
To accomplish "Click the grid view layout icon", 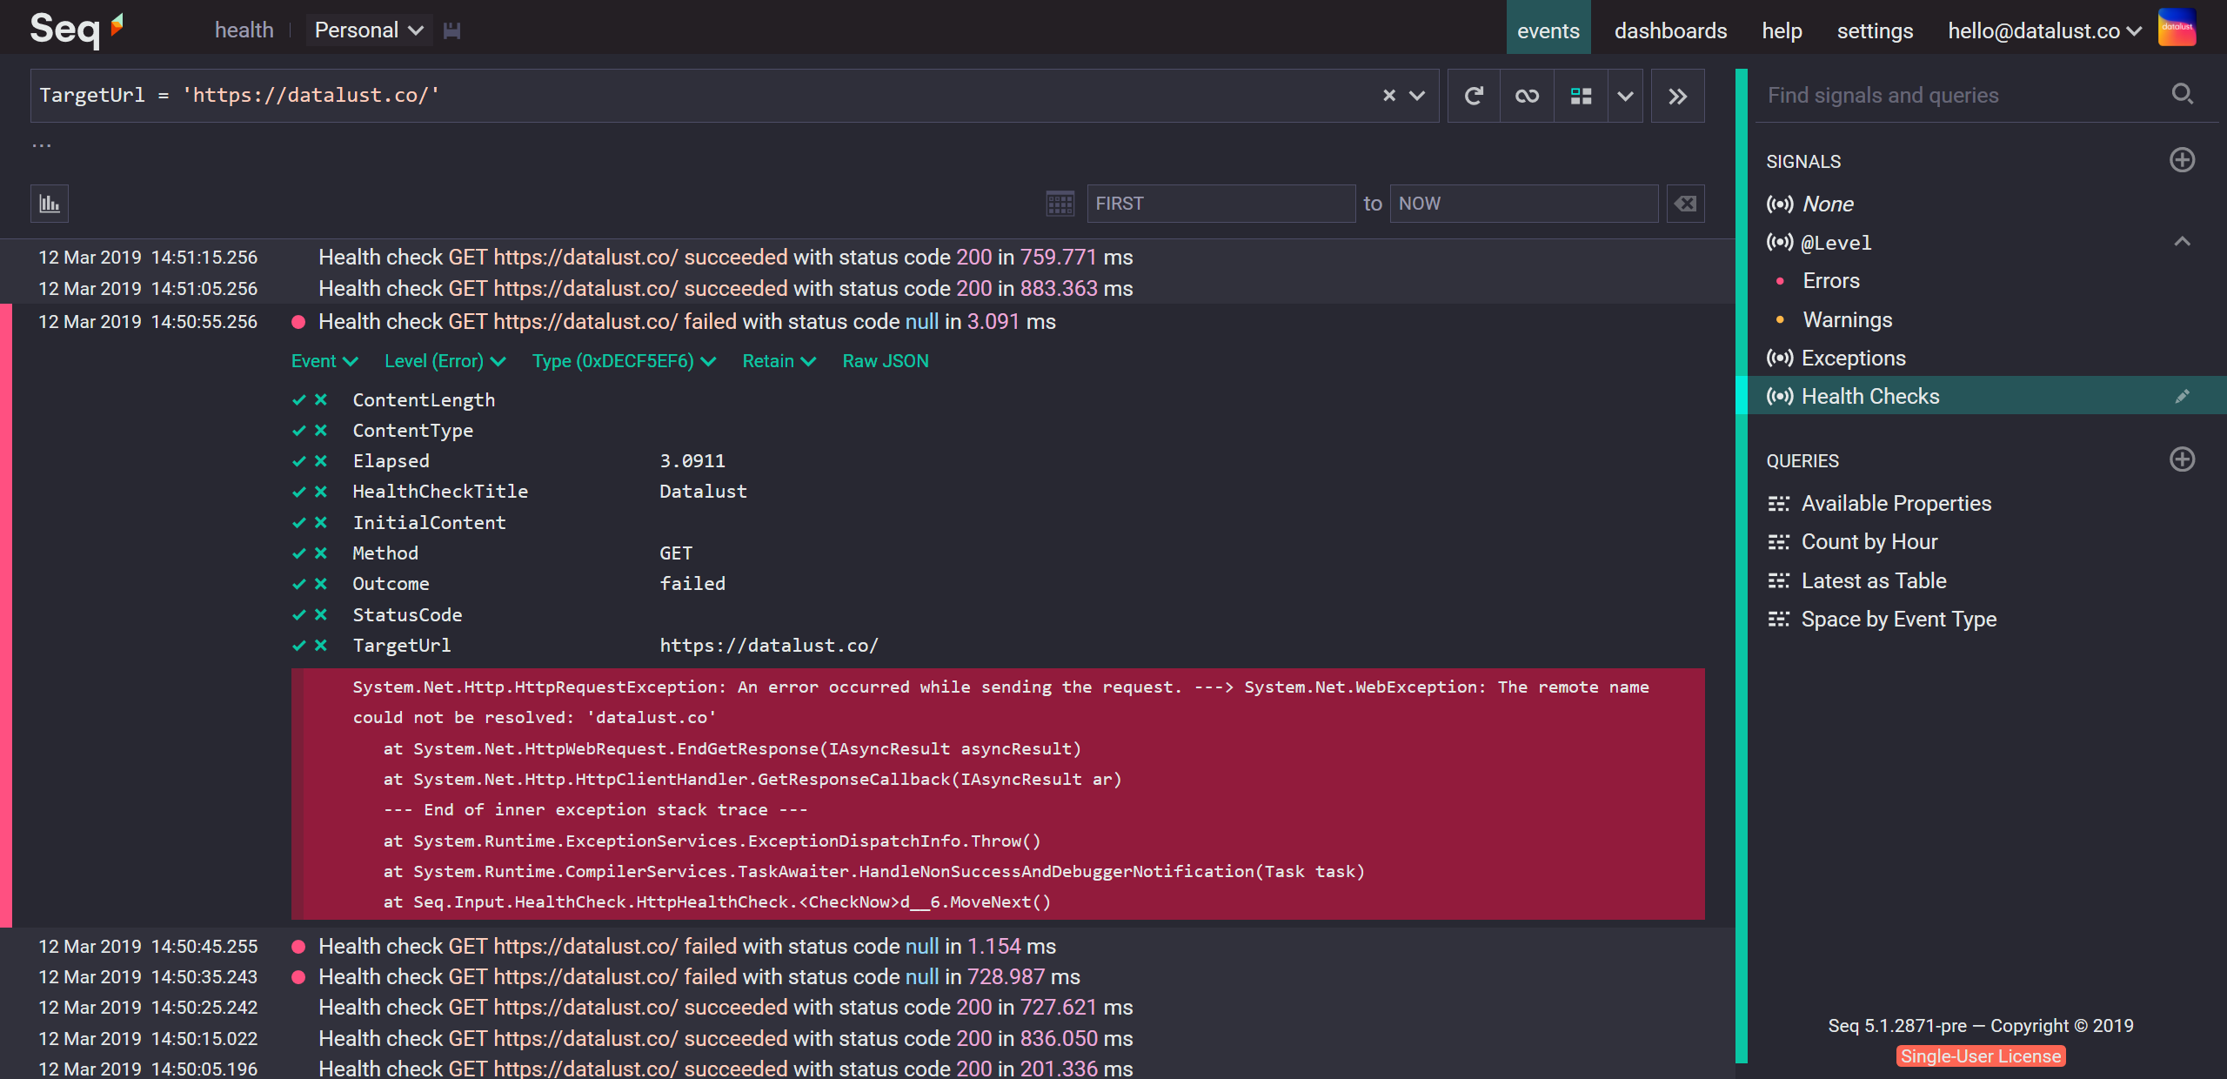I will [x=1581, y=96].
